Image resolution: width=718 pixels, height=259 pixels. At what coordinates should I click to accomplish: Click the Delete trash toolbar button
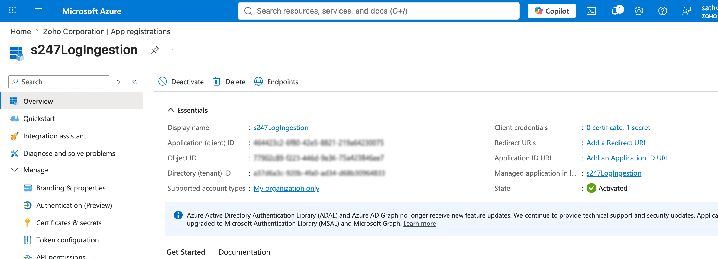(229, 82)
